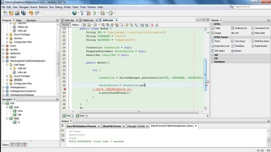The height and width of the screenshot is (152, 271).
Task: Expand the SakilaActor project node
Action: point(3,54)
